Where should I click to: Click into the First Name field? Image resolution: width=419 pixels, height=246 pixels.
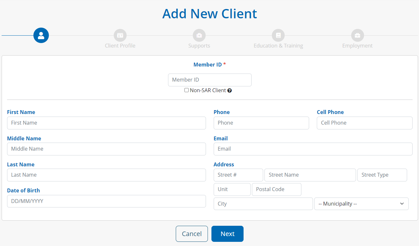(106, 123)
